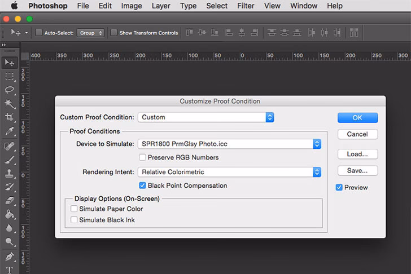Open Device to Simulate dropdown
Viewport: 411px width, 274px height.
230,144
